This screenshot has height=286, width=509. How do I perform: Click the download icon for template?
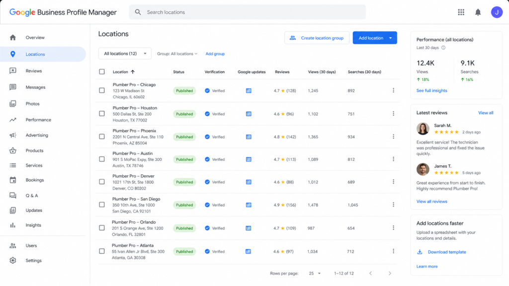click(420, 252)
